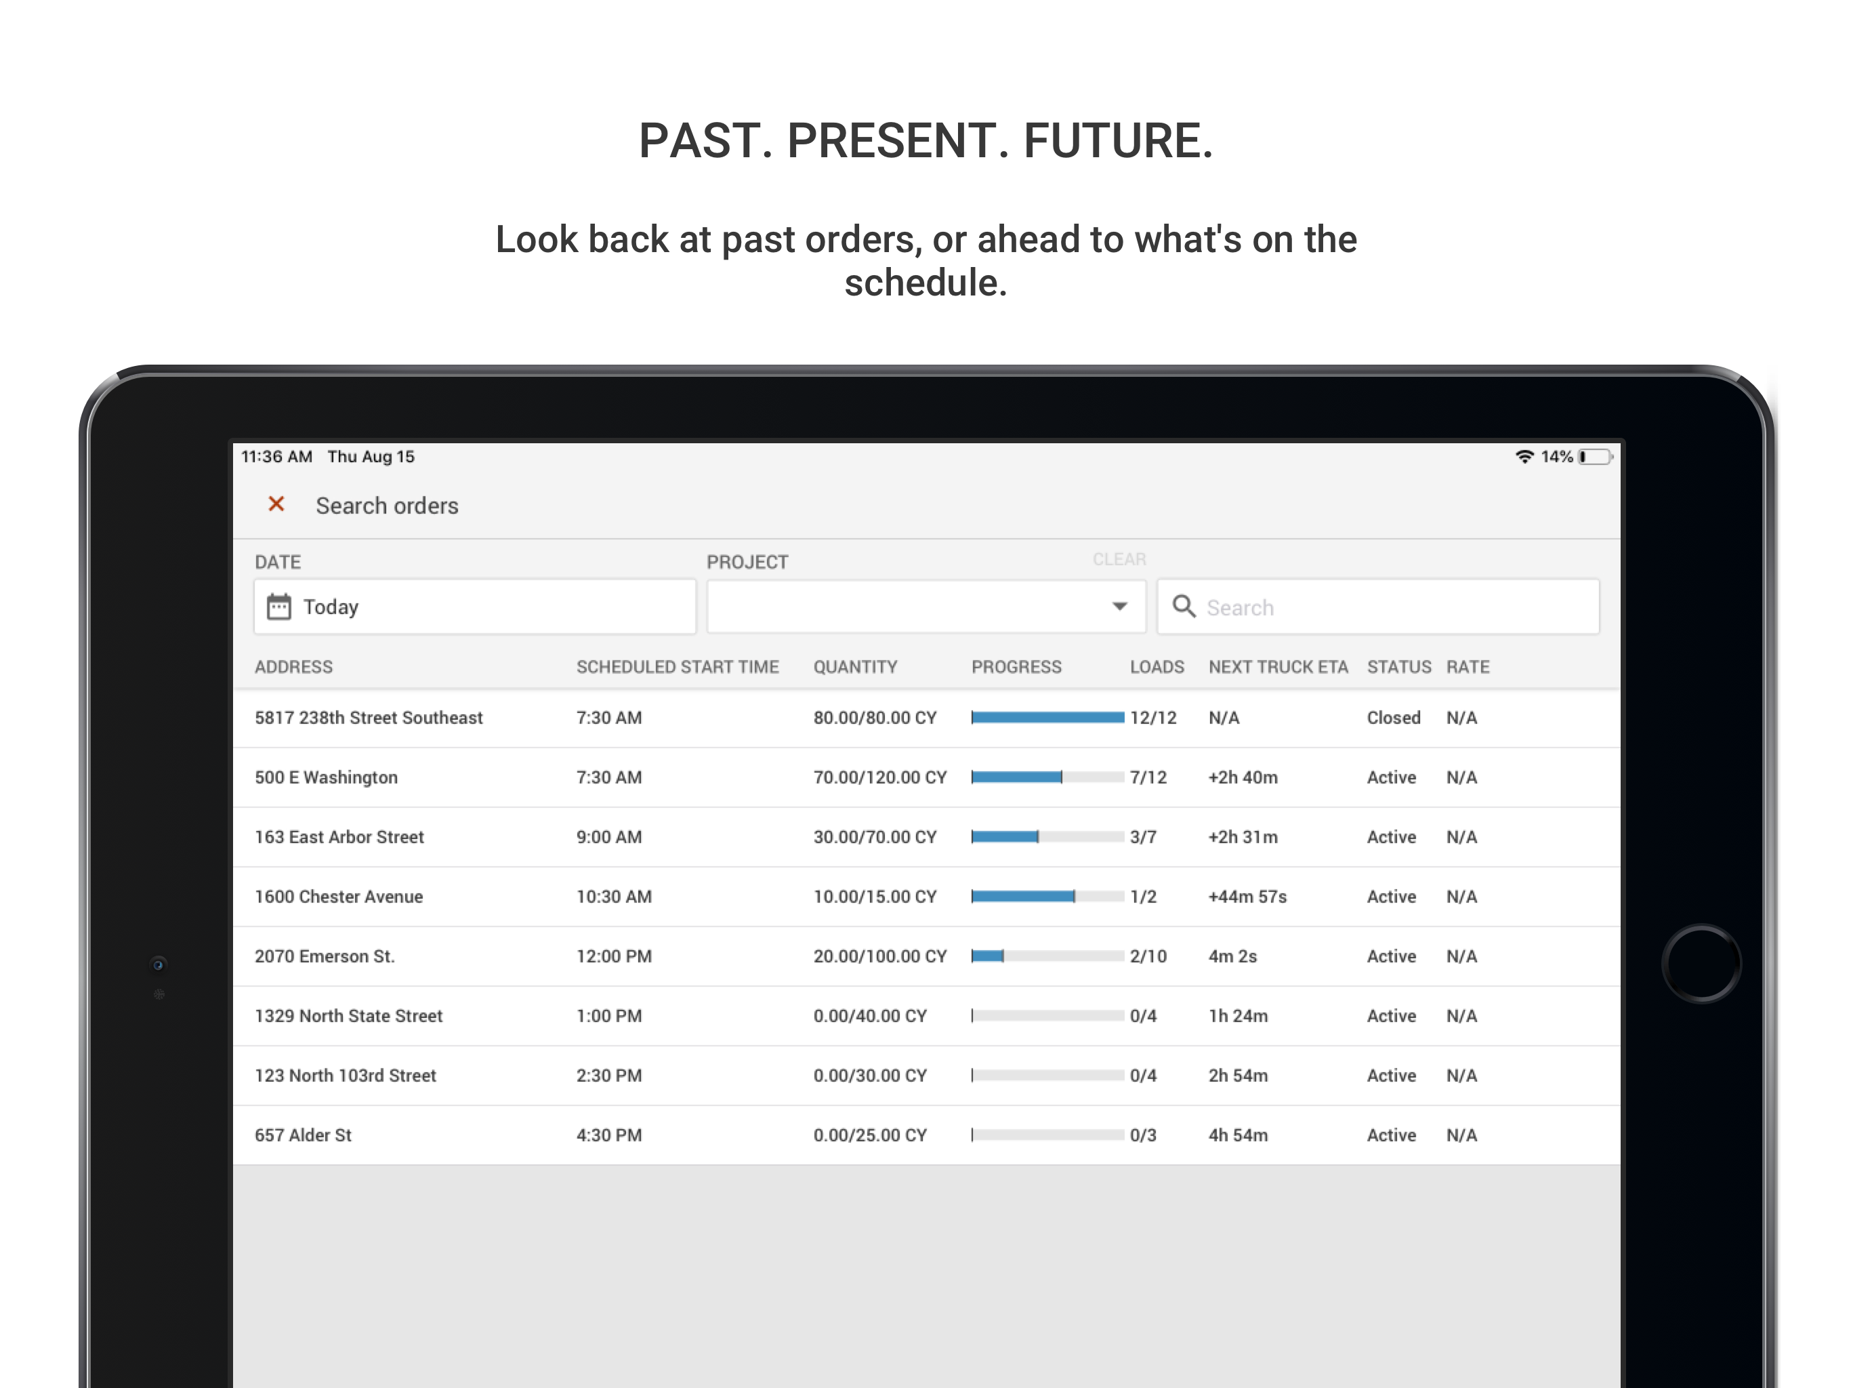The width and height of the screenshot is (1851, 1388).
Task: Sort by SCHEDULED START TIME header
Action: [x=677, y=666]
